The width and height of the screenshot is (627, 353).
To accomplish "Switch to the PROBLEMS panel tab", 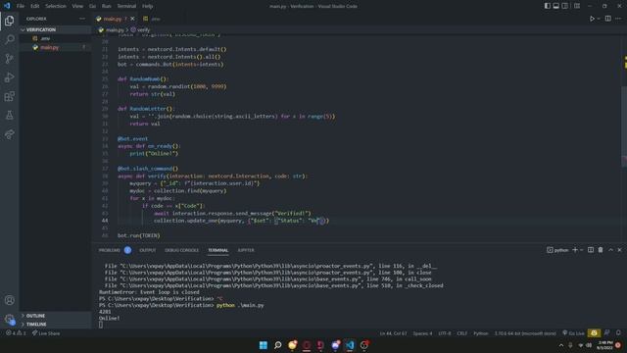I will (x=115, y=250).
